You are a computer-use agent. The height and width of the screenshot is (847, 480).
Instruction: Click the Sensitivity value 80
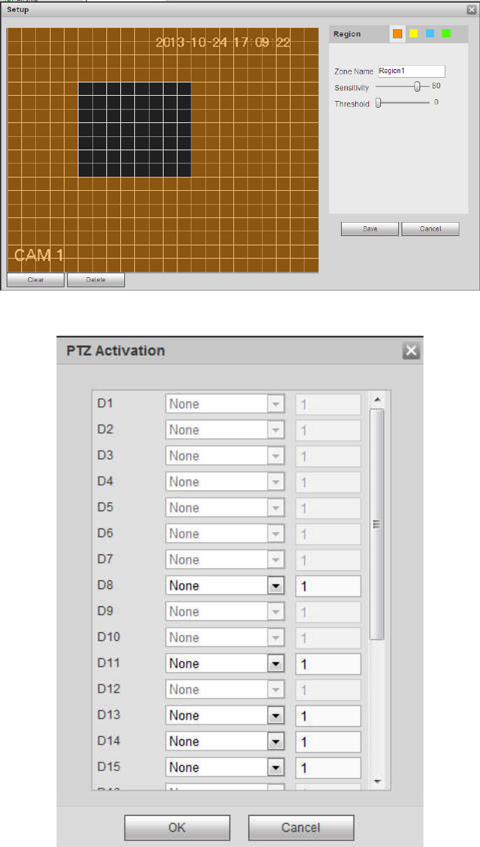(x=436, y=86)
